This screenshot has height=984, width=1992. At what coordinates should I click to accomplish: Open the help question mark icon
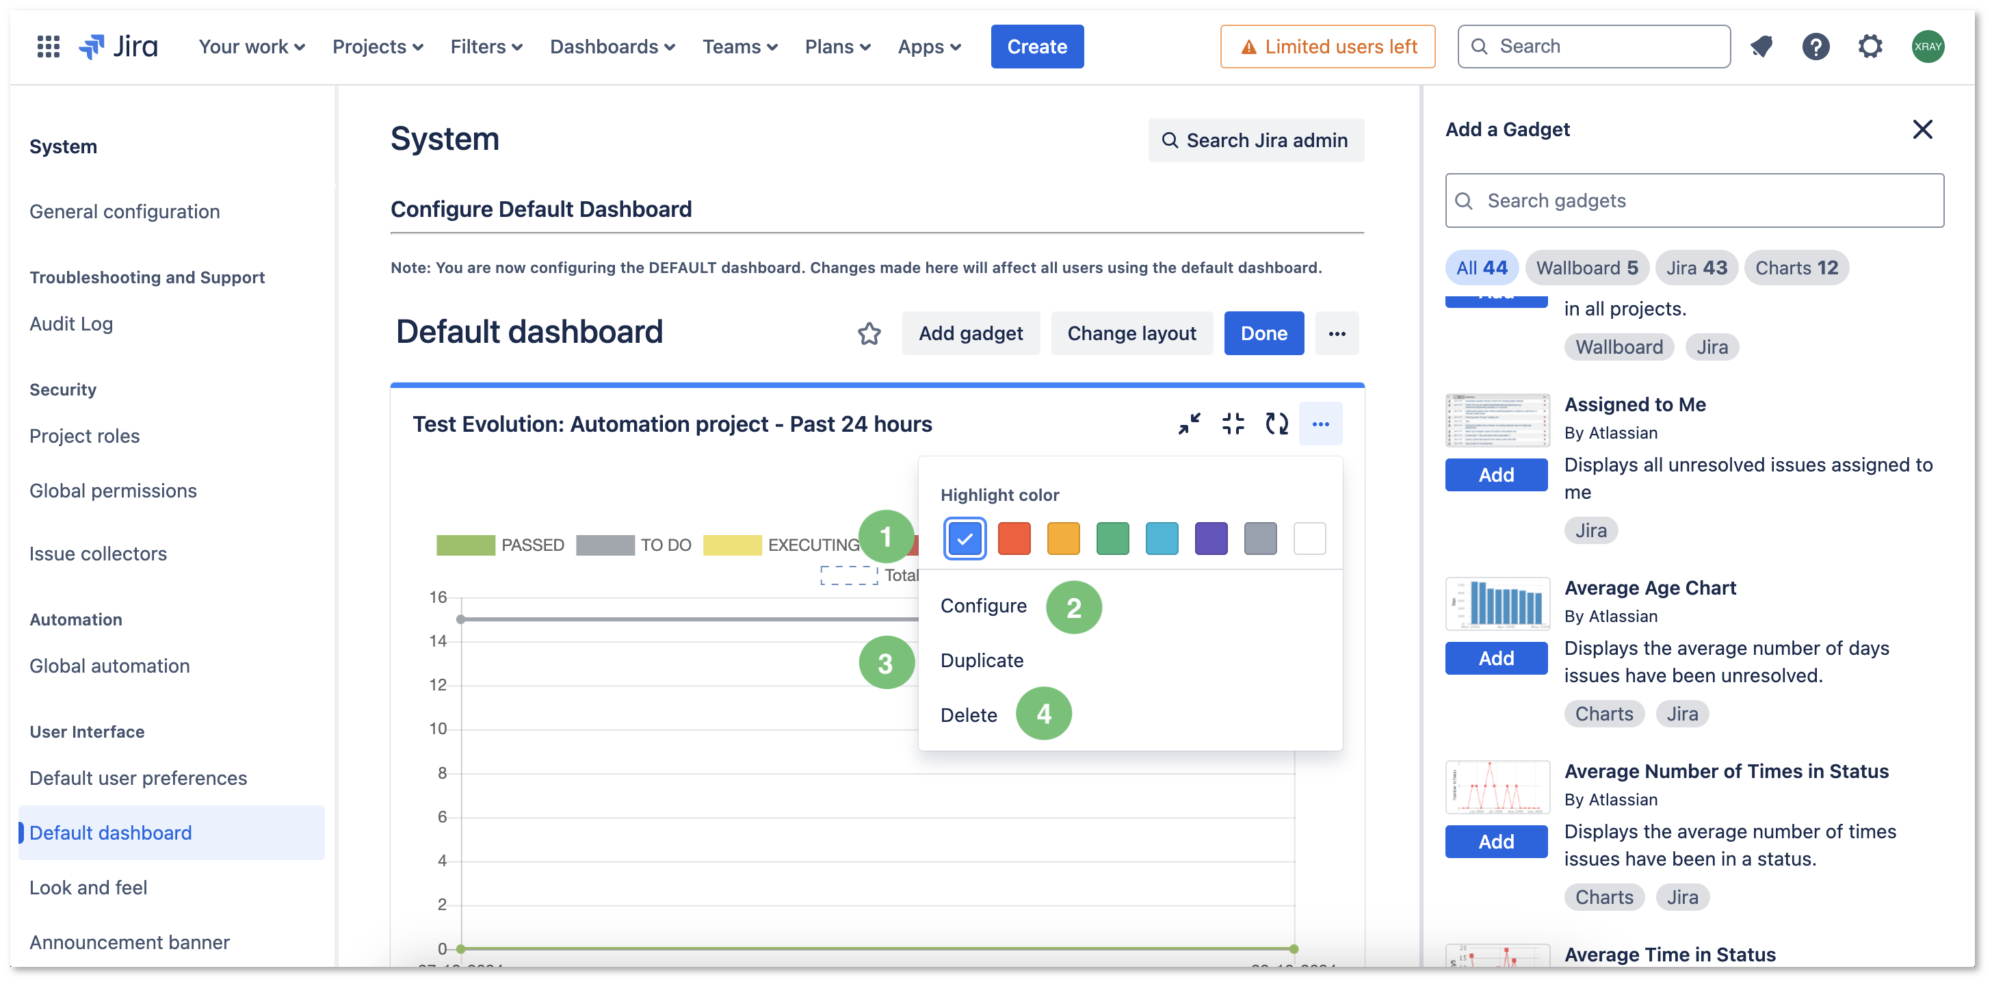(x=1815, y=47)
